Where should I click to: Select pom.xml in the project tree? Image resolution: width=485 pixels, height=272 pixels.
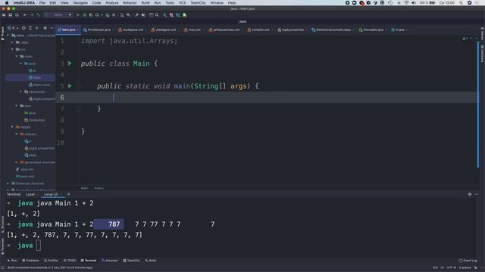[x=25, y=176]
